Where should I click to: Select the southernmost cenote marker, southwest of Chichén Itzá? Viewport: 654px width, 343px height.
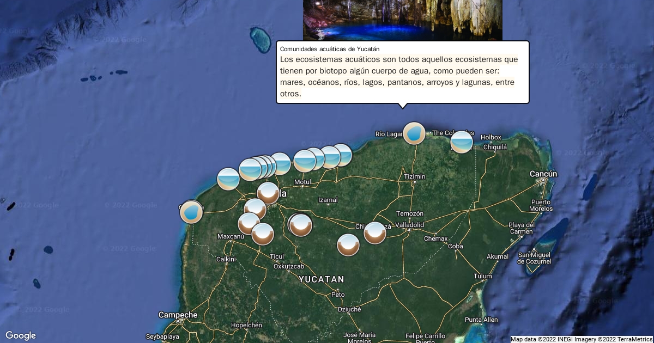348,245
